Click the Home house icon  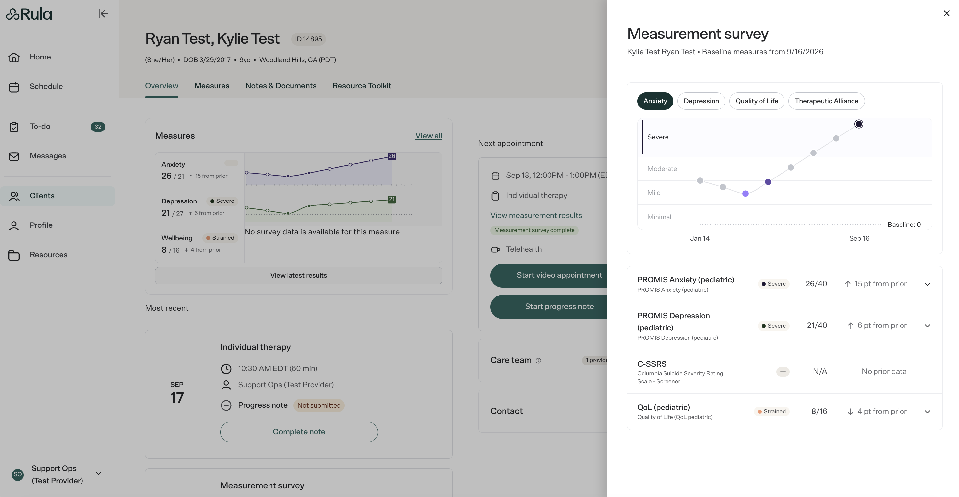coord(14,57)
